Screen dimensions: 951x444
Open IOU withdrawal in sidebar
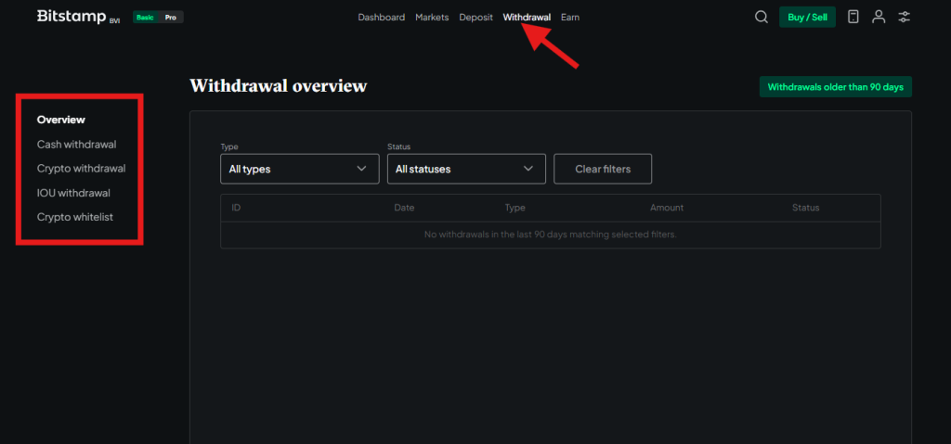(x=73, y=193)
